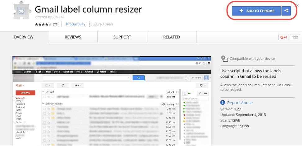Screen dimensions: 302x146
Task: Click the 'Gmail label column resizer' title
Action: 88,9
